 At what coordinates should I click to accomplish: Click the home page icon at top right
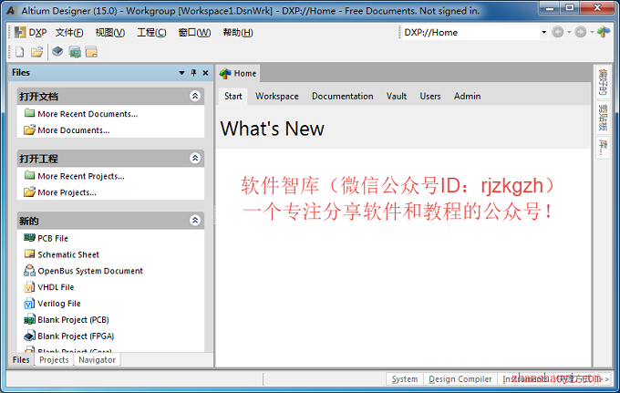604,32
